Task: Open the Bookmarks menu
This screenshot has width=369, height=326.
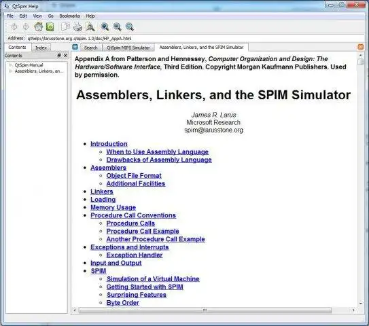Action: click(70, 16)
